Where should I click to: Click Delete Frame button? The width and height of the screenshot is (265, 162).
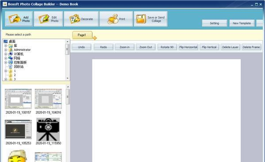pyautogui.click(x=251, y=47)
